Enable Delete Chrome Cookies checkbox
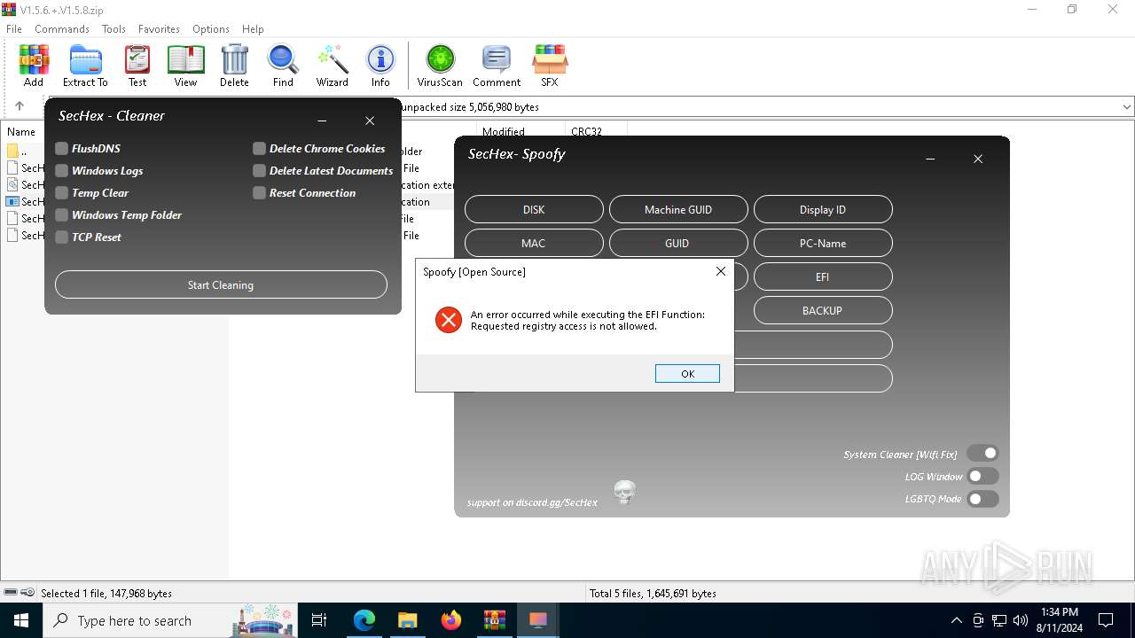 (x=259, y=149)
